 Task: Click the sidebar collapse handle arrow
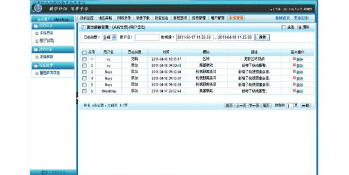77,98
